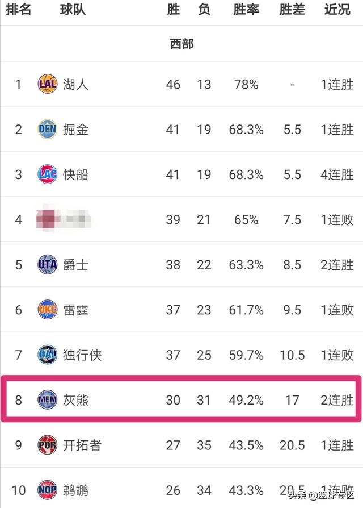This screenshot has width=363, height=508.
Task: Click the 2连胜 streak in 灰熊 row
Action: pos(337,400)
